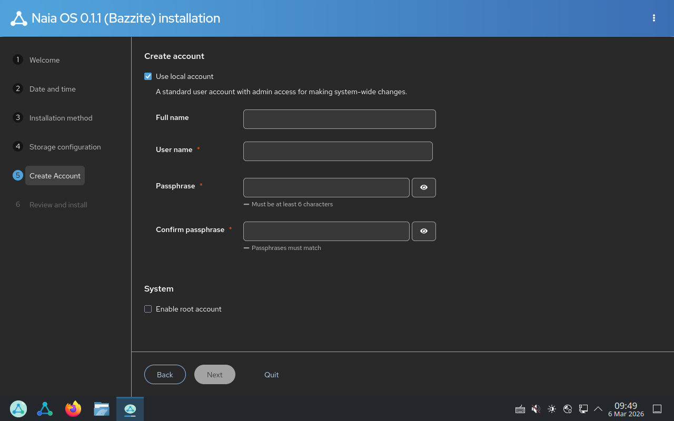Enable the root account
674x421 pixels.
[148, 309]
